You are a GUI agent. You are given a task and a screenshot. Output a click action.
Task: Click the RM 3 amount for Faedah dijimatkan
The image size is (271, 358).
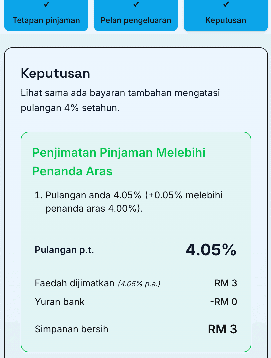pyautogui.click(x=226, y=283)
